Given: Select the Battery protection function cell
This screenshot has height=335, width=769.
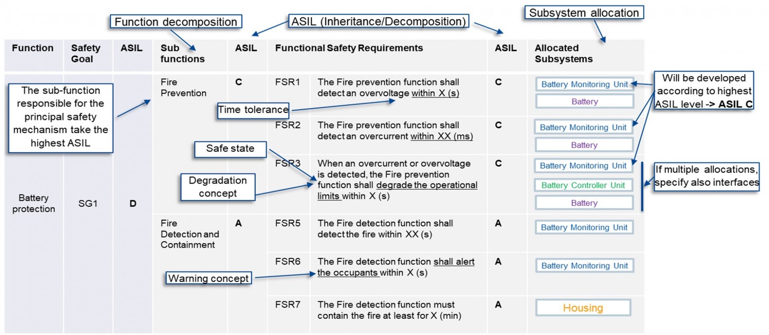Looking at the screenshot, I should point(34,203).
